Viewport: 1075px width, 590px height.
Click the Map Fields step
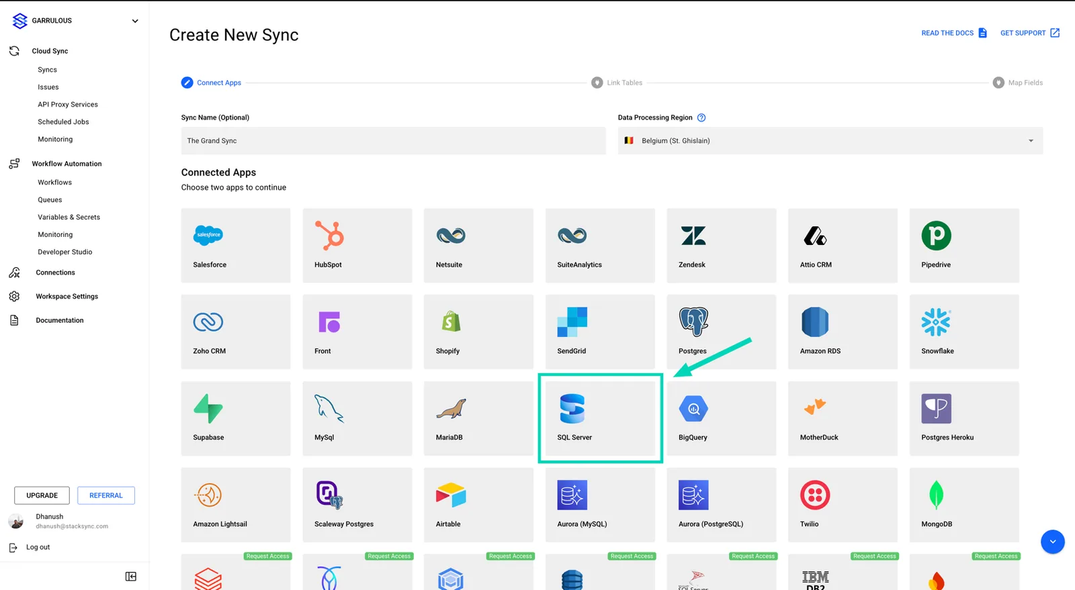coord(1018,83)
